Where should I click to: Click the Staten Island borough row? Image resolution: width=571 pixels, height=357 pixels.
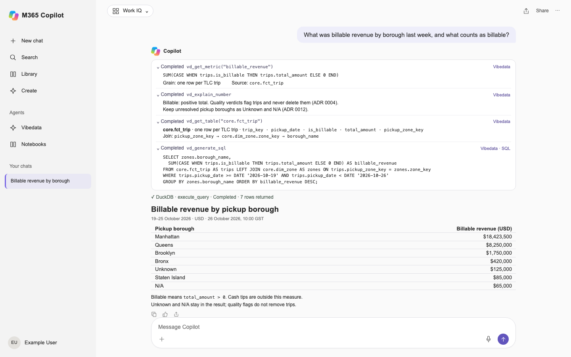[x=333, y=278]
